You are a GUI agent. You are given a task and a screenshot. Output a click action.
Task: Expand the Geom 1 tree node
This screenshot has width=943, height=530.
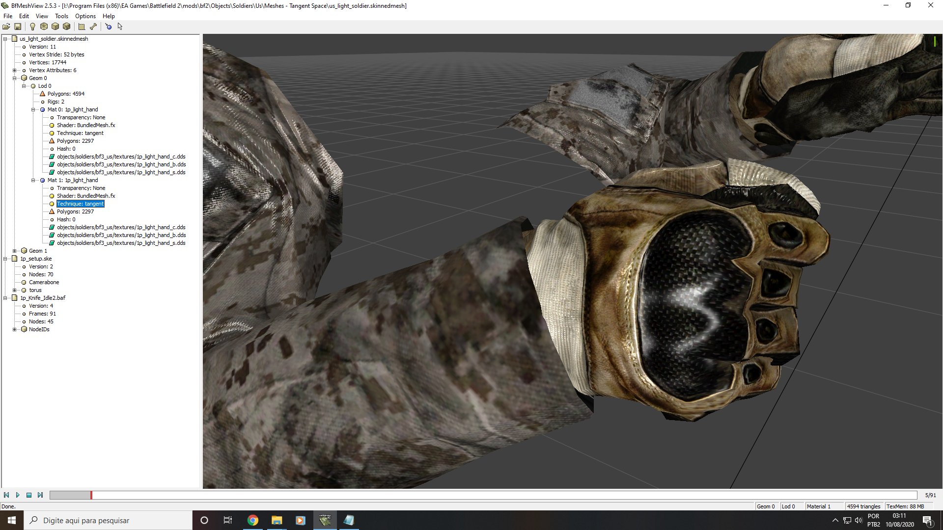point(15,251)
